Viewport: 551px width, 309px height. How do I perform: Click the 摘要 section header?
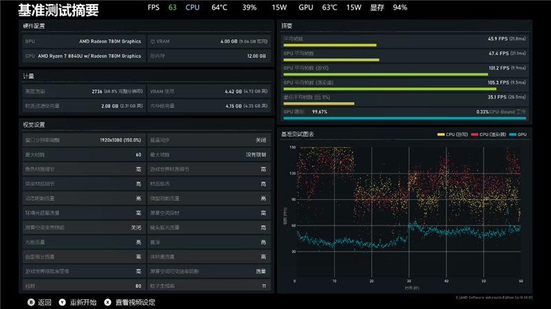click(x=287, y=26)
